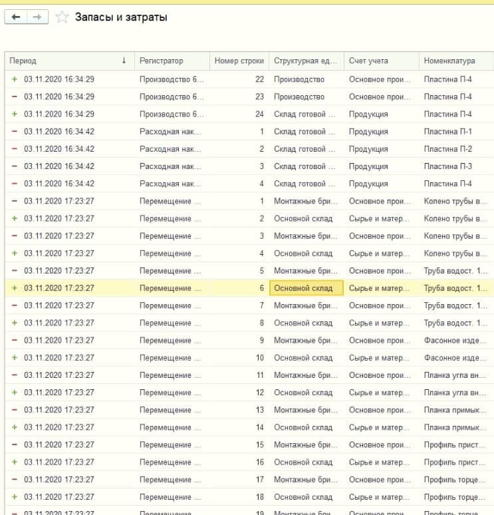Select Основное прои... cell in row 3
The width and height of the screenshot is (494, 515).
click(382, 236)
